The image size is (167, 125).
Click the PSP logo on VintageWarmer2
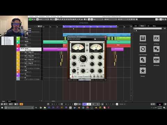[x=73, y=76]
